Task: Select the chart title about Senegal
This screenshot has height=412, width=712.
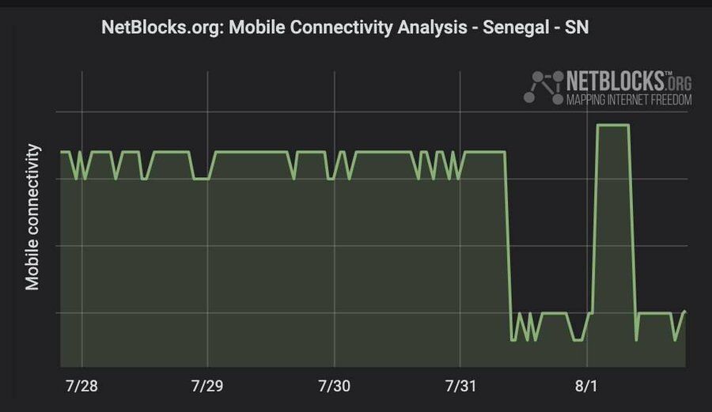Action: [345, 27]
